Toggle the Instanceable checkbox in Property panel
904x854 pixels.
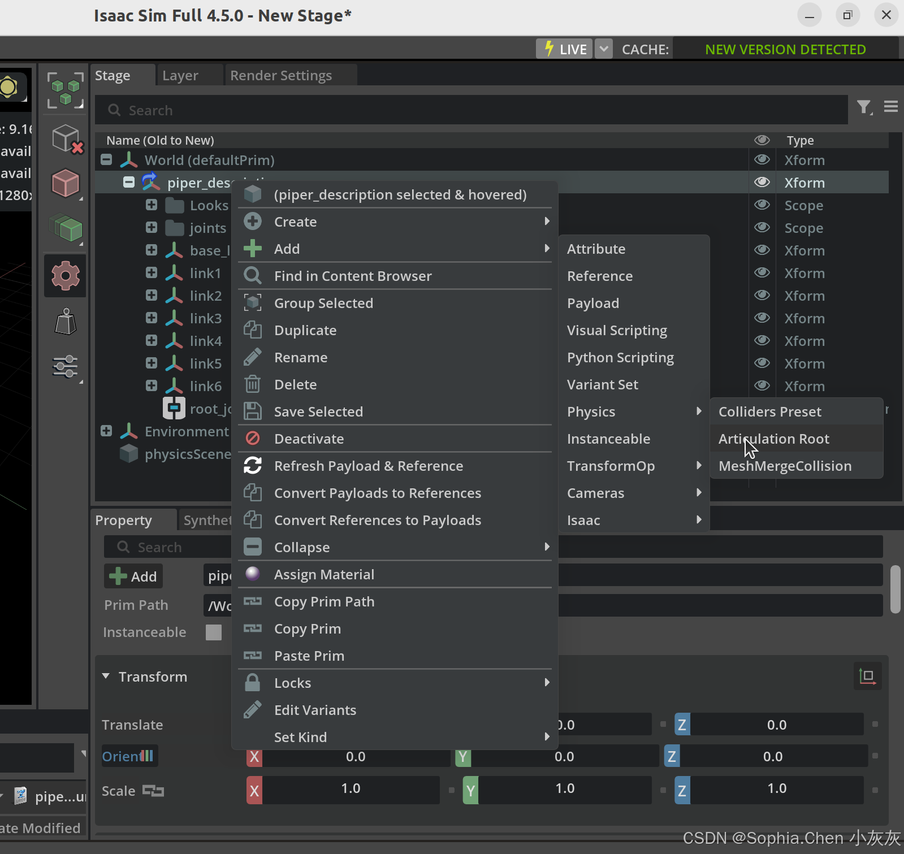pos(214,632)
